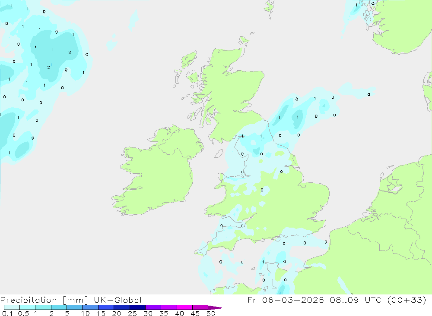Select the 30–35 mm purple legend swatch
Viewport: 432px width, 316px height.
click(153, 307)
